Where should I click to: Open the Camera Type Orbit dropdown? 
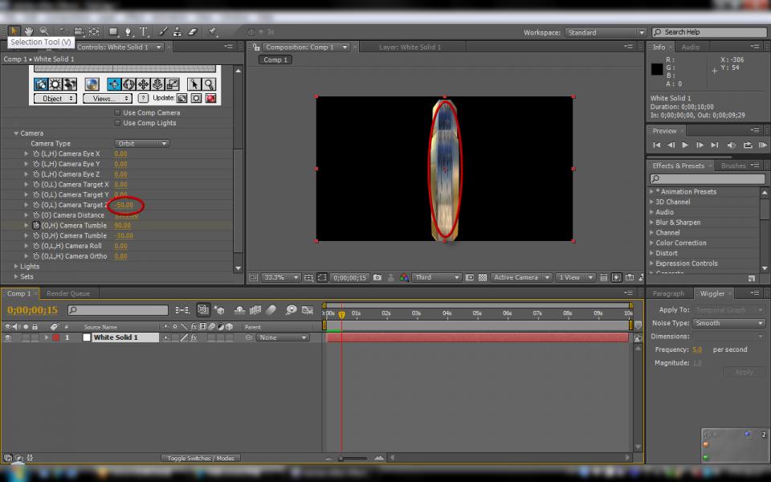[x=141, y=144]
